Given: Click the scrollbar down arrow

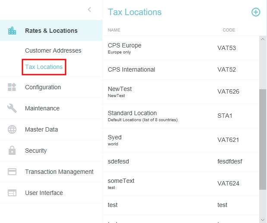Looking at the screenshot, I should click(x=263, y=220).
